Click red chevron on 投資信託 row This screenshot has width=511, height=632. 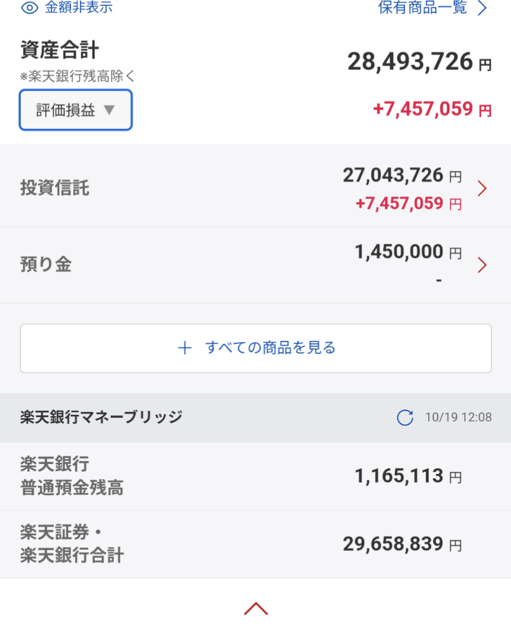(482, 188)
